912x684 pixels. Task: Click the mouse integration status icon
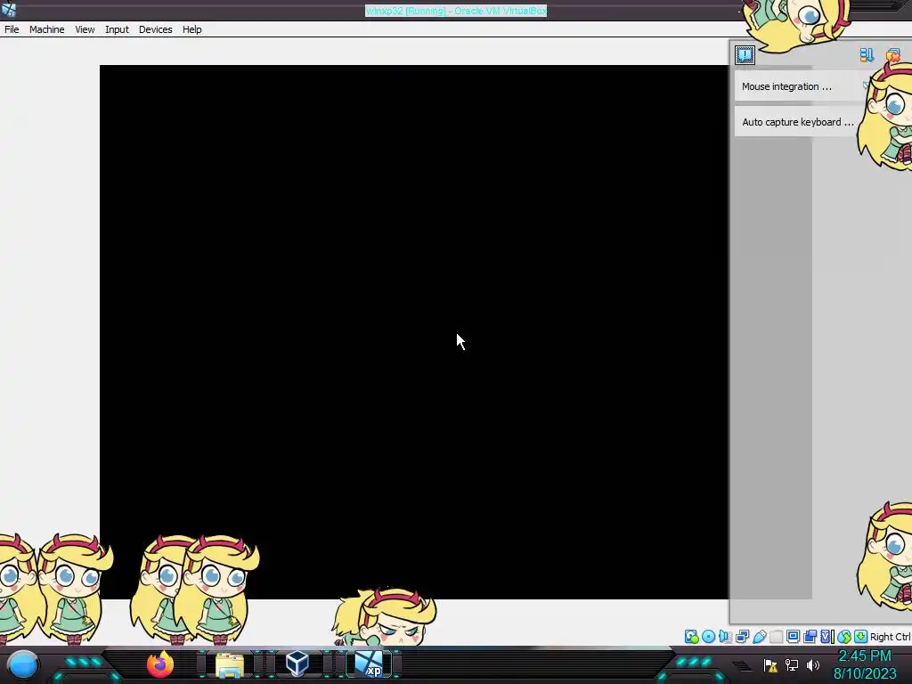point(844,637)
